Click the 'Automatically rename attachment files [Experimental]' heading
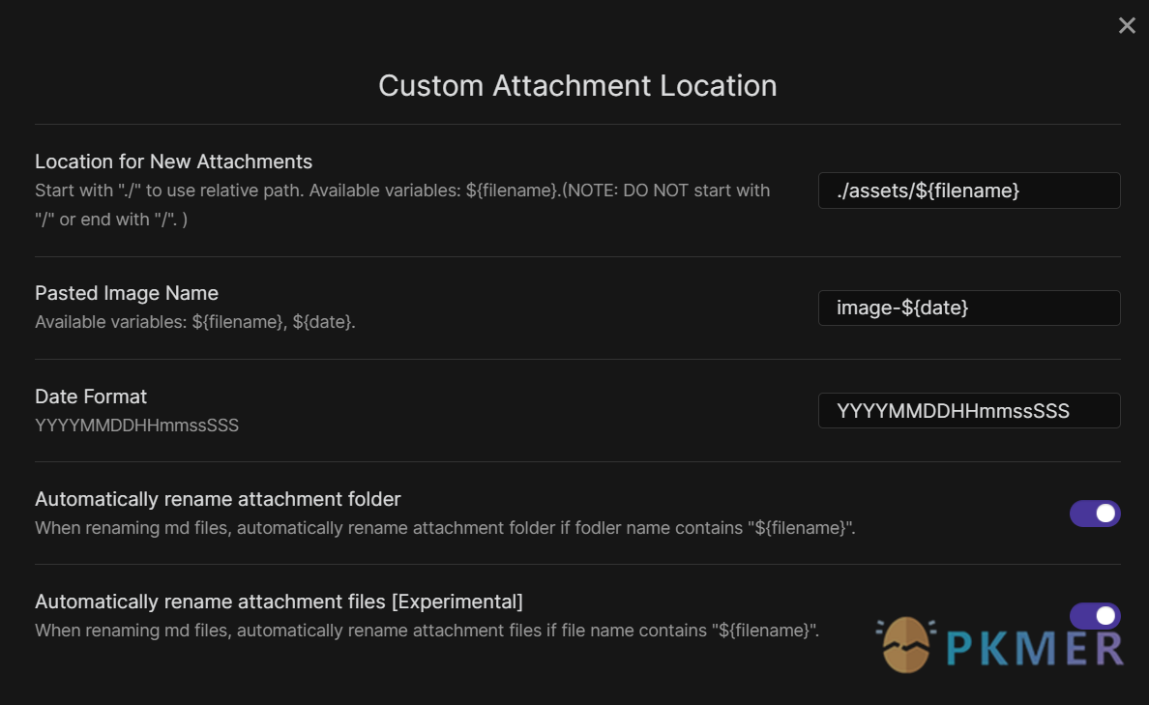This screenshot has width=1149, height=705. coord(279,601)
